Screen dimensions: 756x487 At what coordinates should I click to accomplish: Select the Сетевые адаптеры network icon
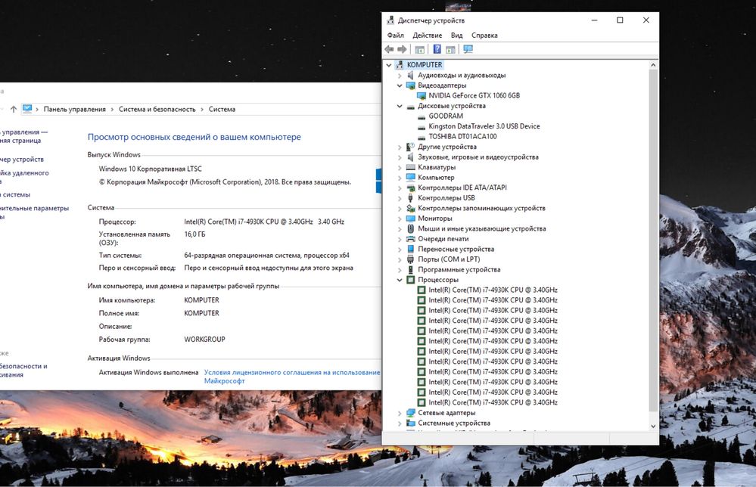click(410, 413)
